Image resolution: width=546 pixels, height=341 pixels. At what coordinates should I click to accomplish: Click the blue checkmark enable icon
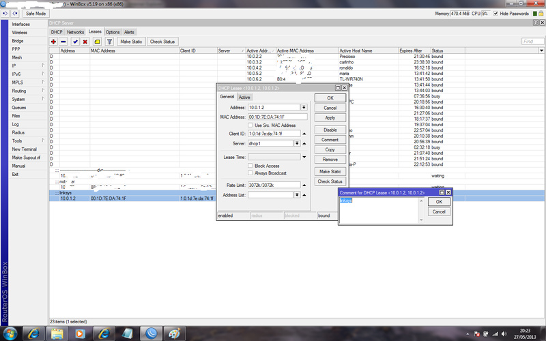tap(75, 42)
